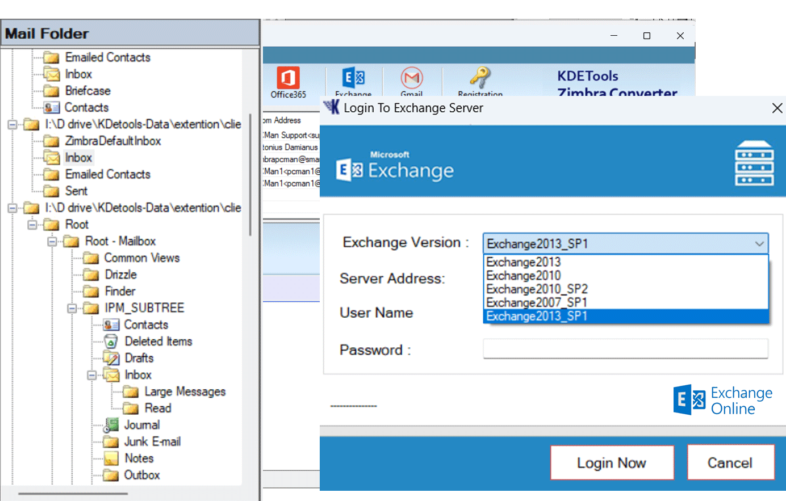The width and height of the screenshot is (786, 501).
Task: Click the Password input field
Action: point(625,349)
